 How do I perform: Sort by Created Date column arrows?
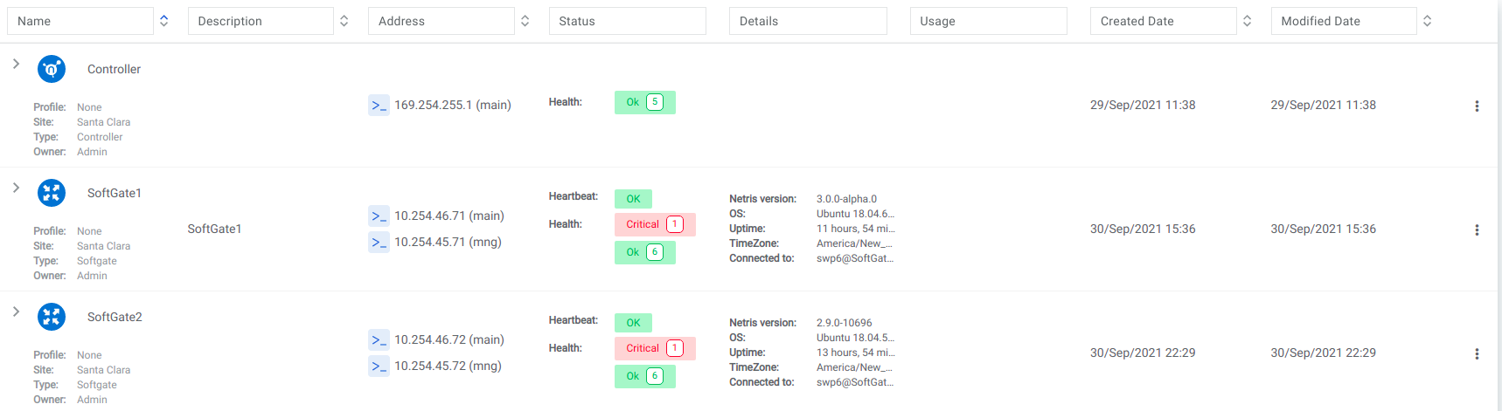pos(1247,21)
